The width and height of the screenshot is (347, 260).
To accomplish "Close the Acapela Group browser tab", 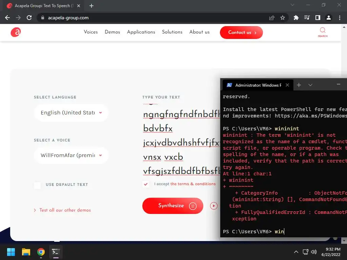I will 79,6.
